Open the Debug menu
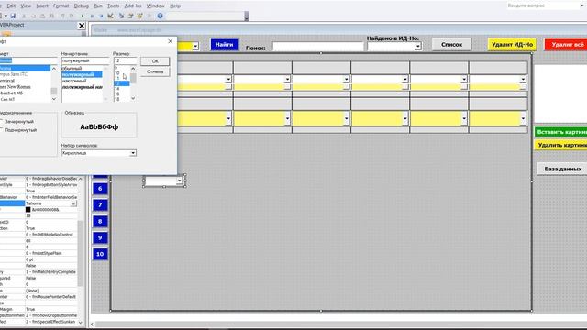 [x=82, y=6]
